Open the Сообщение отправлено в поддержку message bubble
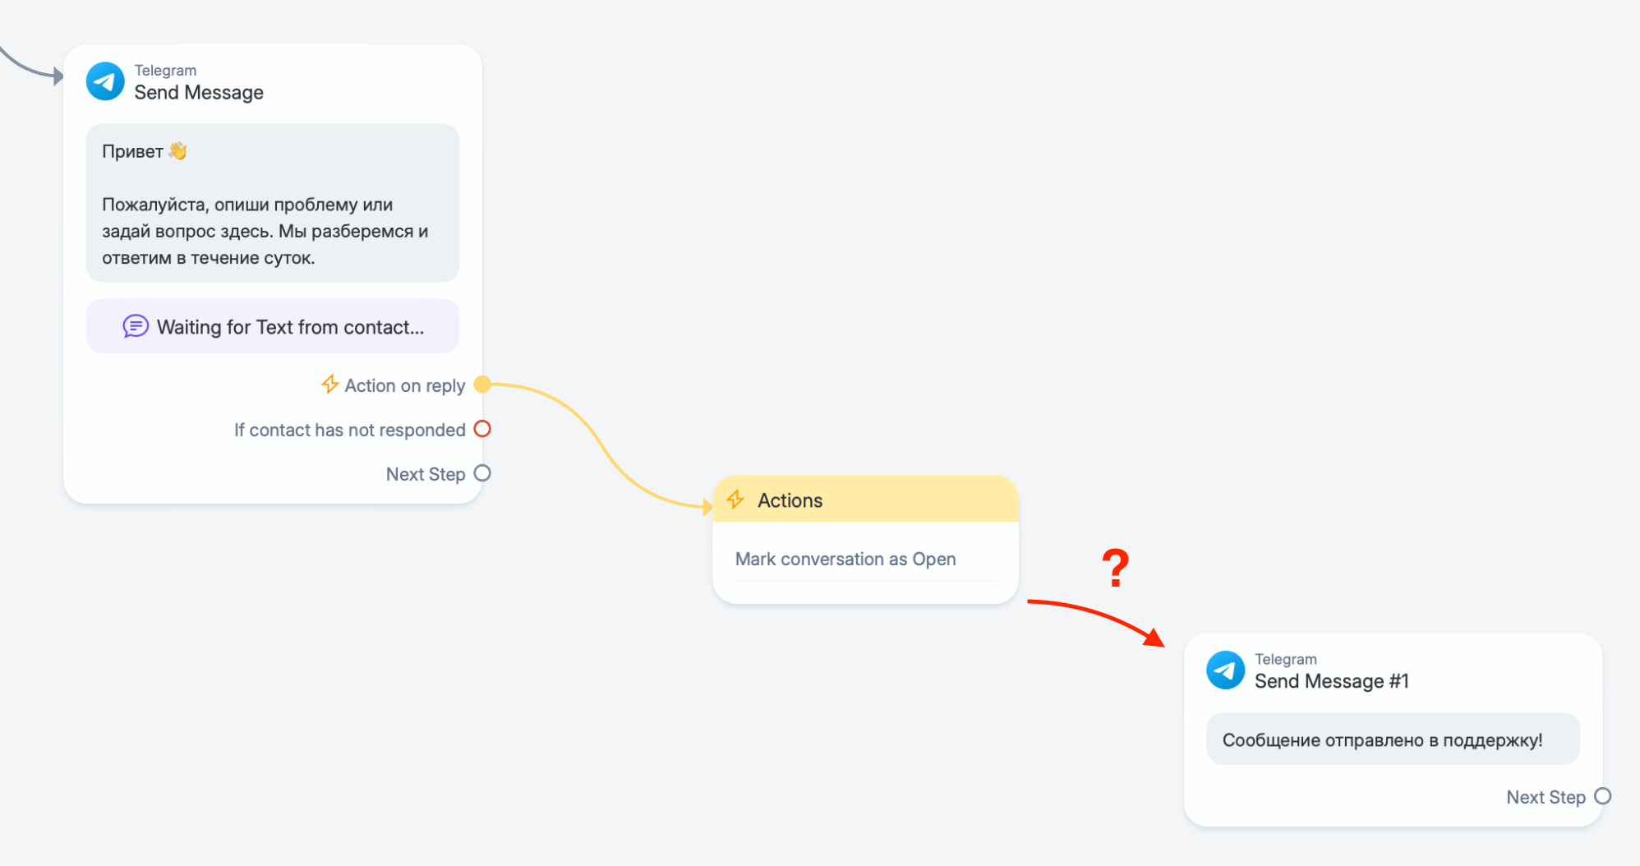The image size is (1640, 866). coord(1393,739)
